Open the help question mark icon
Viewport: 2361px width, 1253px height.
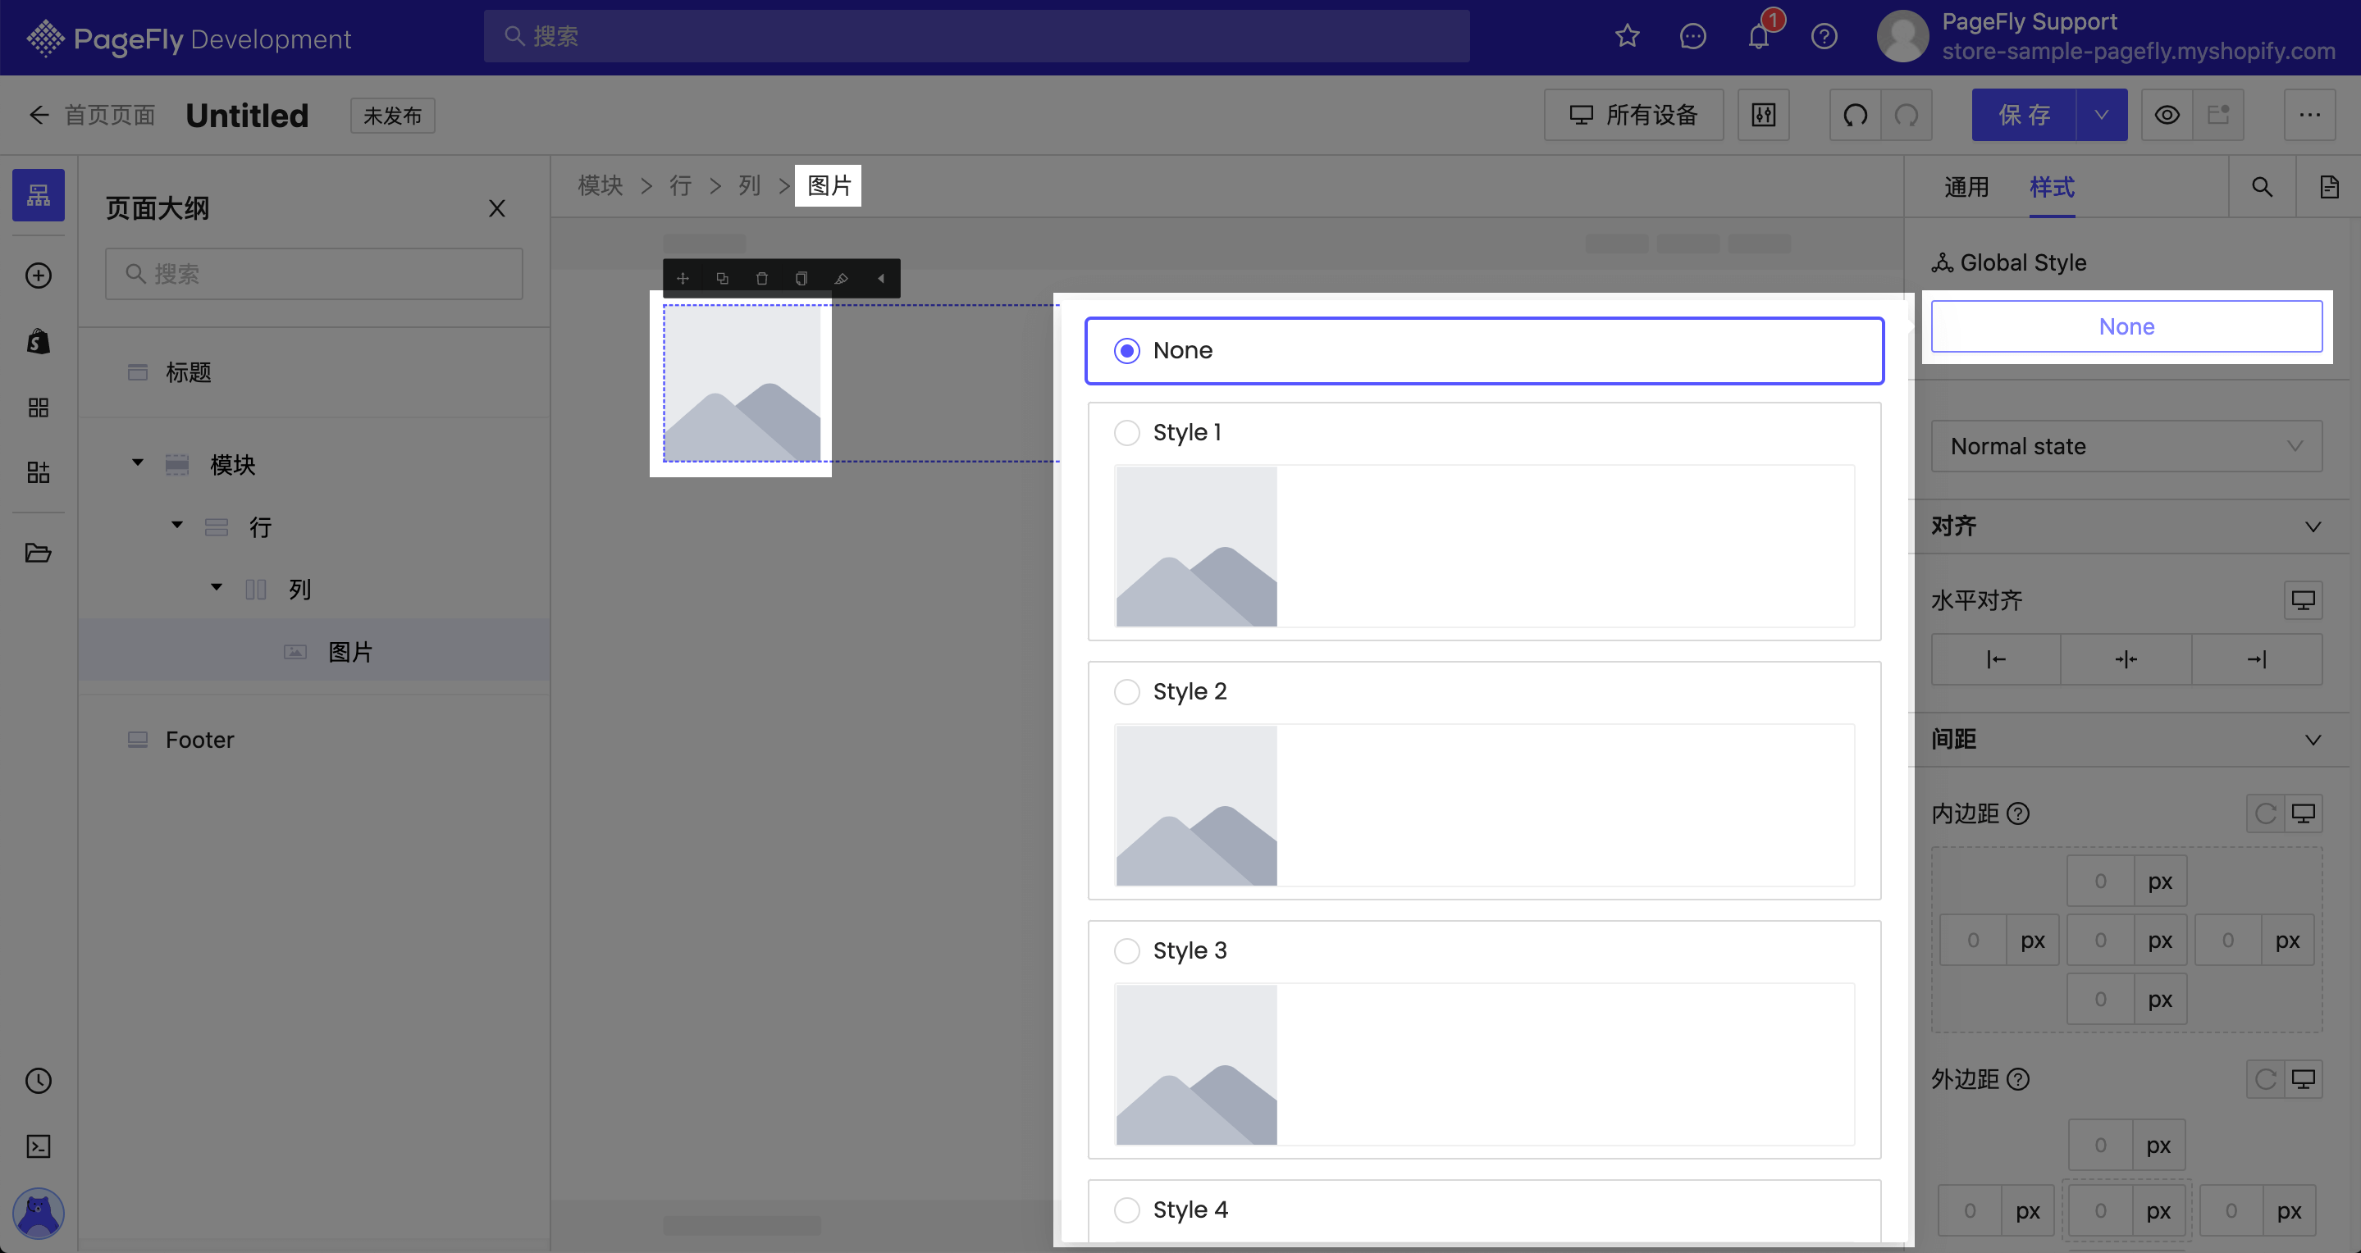coord(1824,37)
